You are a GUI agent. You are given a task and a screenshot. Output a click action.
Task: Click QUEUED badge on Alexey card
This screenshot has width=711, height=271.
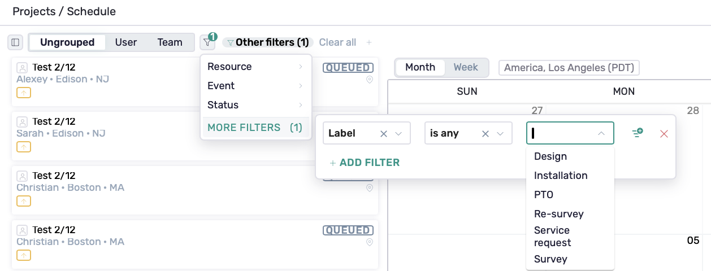click(348, 68)
